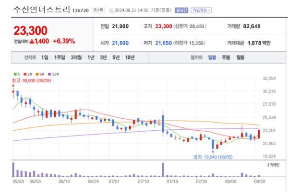
Task: Show the 5년 line chart
Action: pos(116,57)
